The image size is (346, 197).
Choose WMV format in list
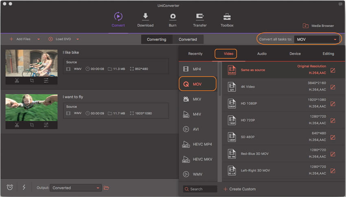(197, 174)
